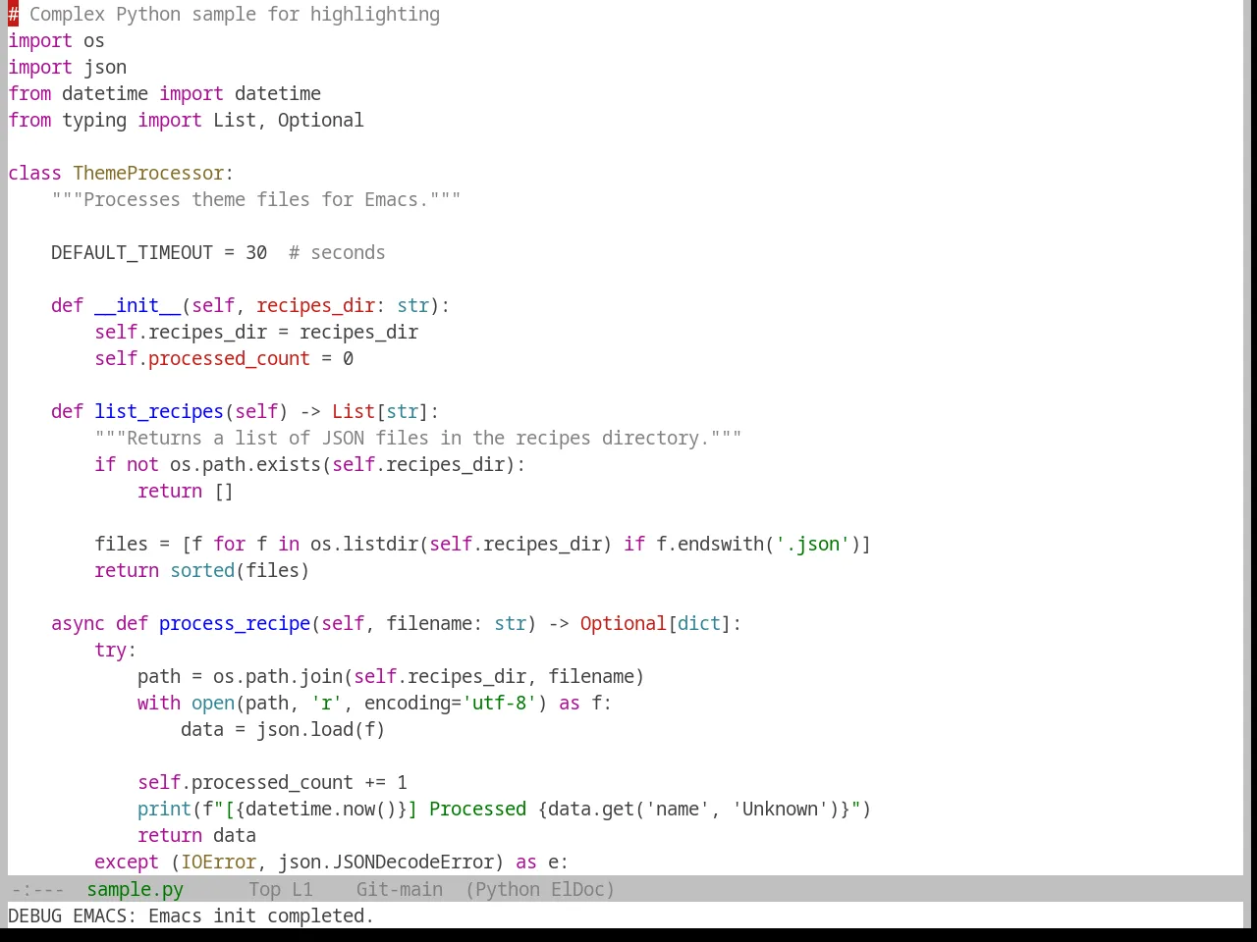Click the '.json' string literal
This screenshot has width=1257, height=942.
(812, 544)
